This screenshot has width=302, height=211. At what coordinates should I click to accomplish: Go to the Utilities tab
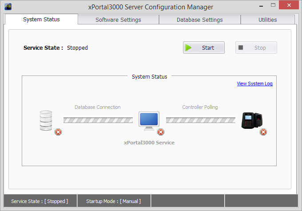click(x=267, y=20)
